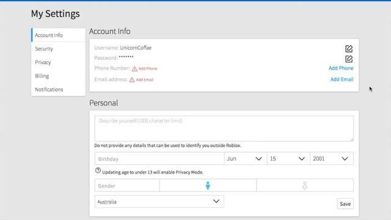This screenshot has width=391, height=220.
Task: Click the blue Add Phone link
Action: point(341,68)
